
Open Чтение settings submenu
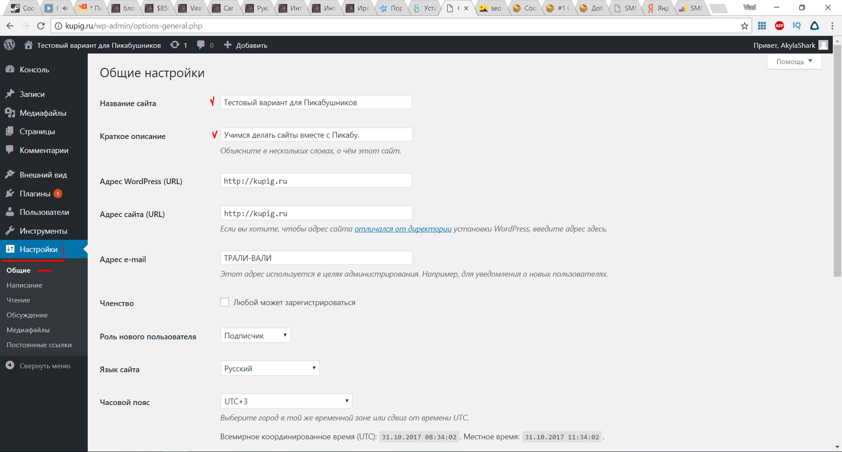pyautogui.click(x=18, y=300)
